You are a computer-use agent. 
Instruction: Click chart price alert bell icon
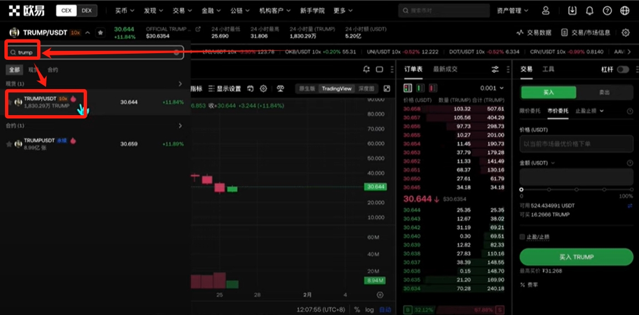366,69
